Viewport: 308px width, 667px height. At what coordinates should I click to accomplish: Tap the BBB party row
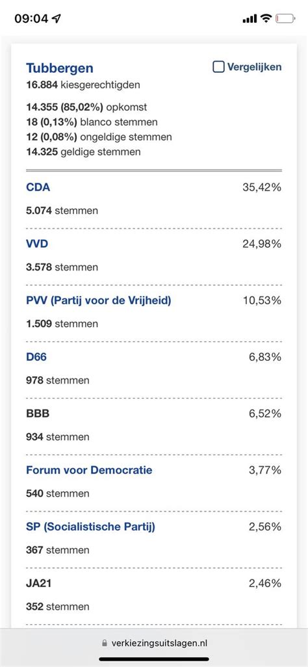tap(153, 424)
